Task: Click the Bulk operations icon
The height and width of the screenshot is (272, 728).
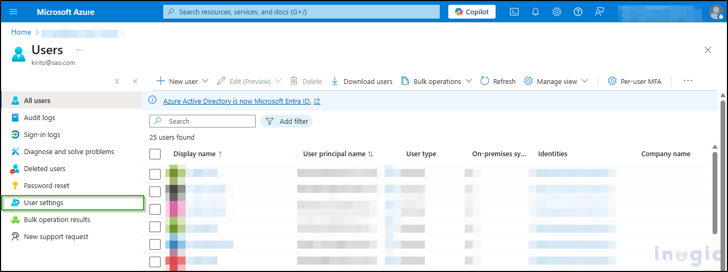Action: (405, 81)
